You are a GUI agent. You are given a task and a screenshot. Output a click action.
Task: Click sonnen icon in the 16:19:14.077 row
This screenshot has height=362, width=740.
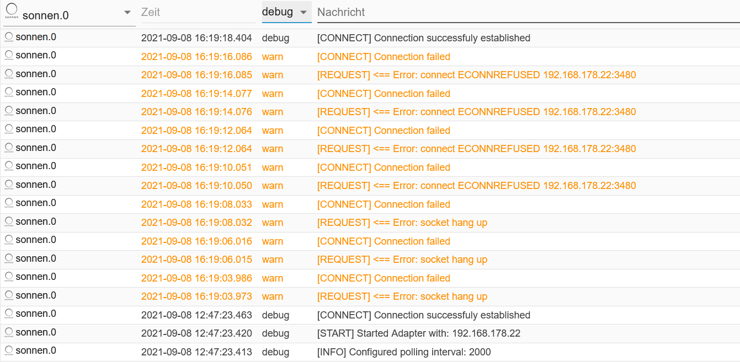point(9,93)
